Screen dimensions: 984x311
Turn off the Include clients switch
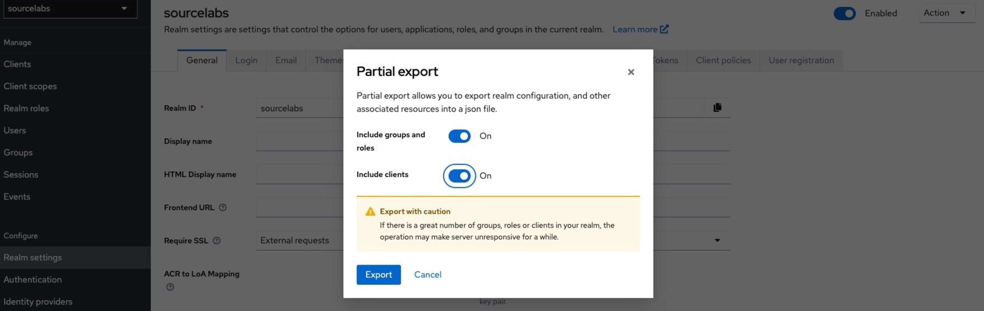click(459, 176)
